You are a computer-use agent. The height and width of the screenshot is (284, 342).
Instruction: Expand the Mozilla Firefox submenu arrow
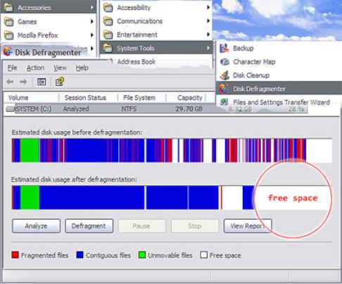92,35
